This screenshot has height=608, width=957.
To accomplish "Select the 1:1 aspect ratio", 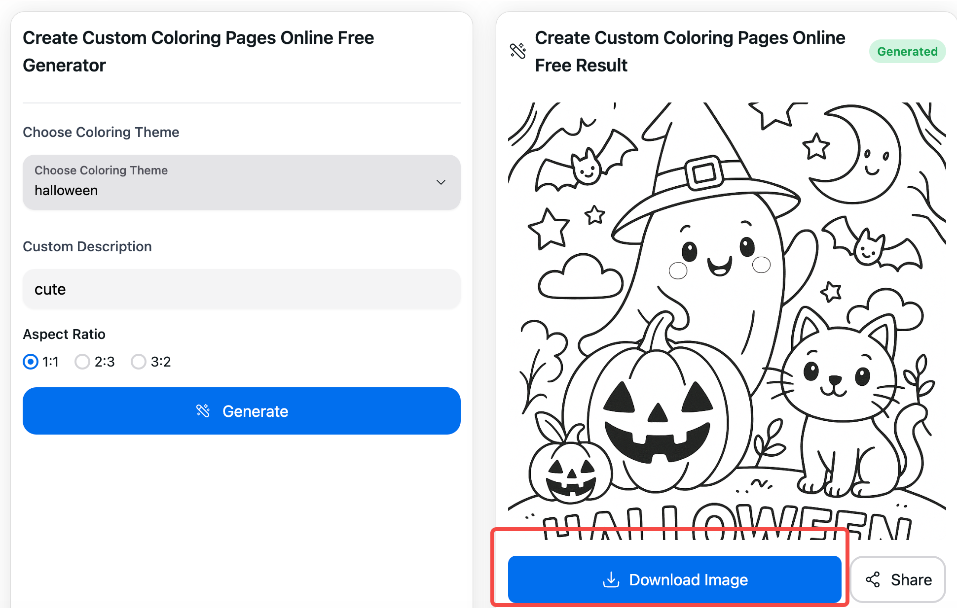I will (31, 362).
